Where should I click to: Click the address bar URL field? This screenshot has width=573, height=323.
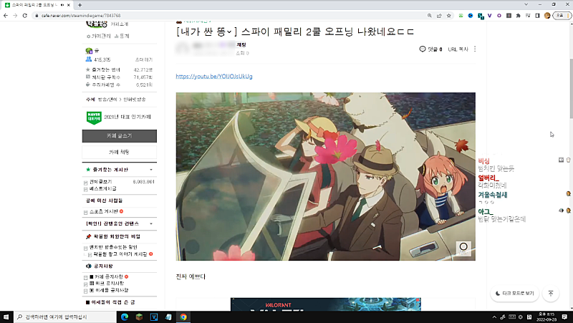tap(230, 16)
